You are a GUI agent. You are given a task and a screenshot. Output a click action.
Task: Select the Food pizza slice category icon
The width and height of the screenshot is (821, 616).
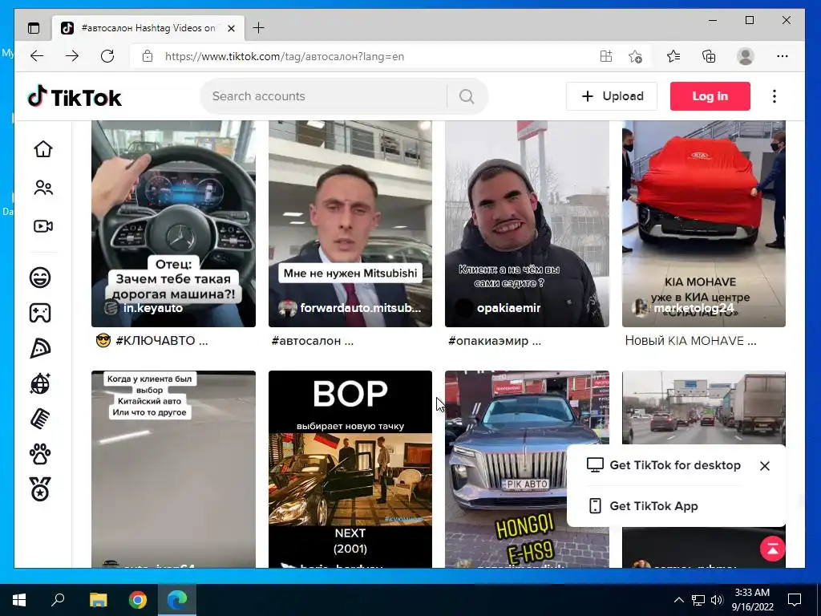pyautogui.click(x=40, y=348)
